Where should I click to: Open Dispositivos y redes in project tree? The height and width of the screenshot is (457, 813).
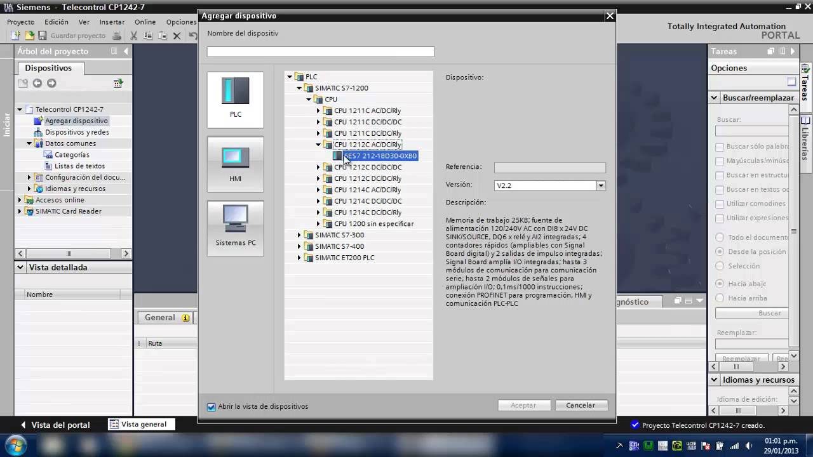[77, 132]
